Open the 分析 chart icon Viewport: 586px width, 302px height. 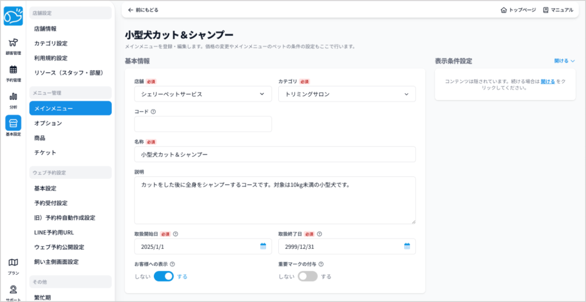tap(13, 97)
